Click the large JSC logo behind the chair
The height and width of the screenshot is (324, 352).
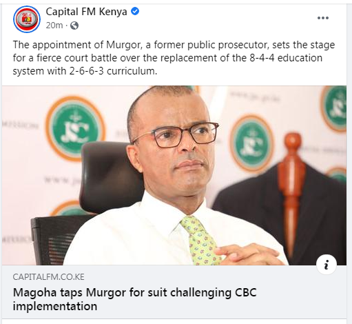point(75,128)
